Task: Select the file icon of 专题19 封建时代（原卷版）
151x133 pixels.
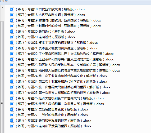Action: 12,26
